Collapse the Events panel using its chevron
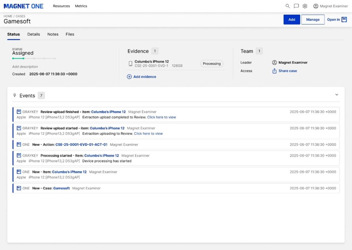The width and height of the screenshot is (352, 250). click(337, 95)
